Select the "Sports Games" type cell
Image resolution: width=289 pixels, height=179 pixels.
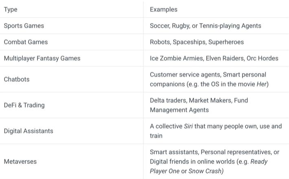click(x=24, y=26)
